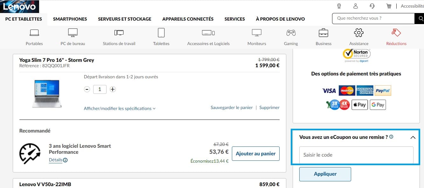The image size is (424, 188).
Task: Open Moniteurs using its monitor icon
Action: [x=256, y=33]
